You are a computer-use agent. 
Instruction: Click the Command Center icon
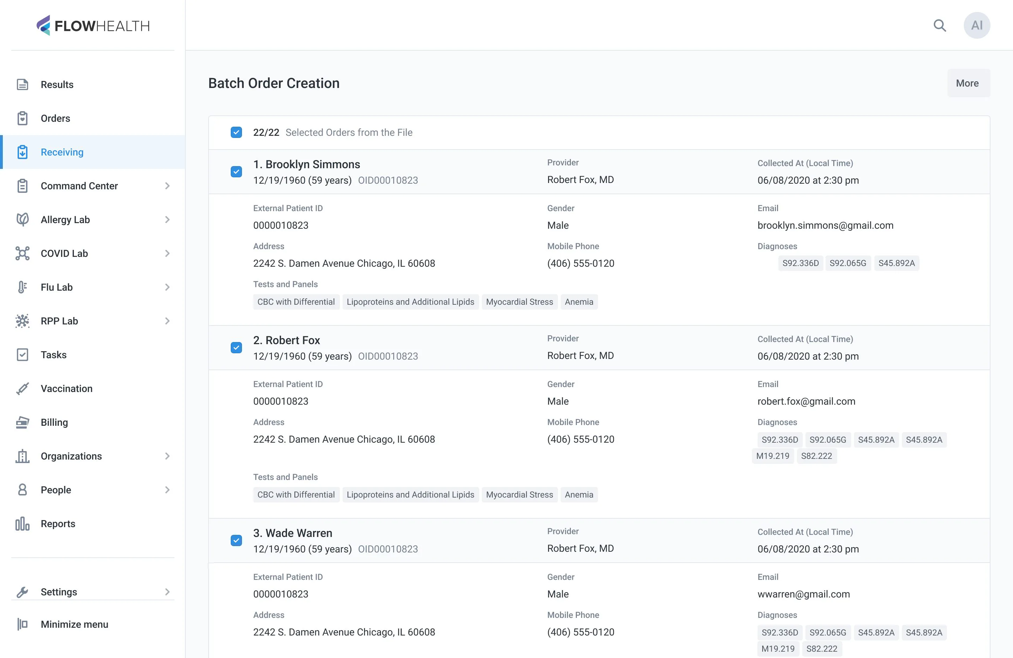click(23, 186)
